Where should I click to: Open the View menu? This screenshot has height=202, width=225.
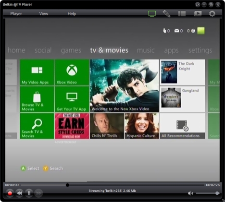[44, 14]
